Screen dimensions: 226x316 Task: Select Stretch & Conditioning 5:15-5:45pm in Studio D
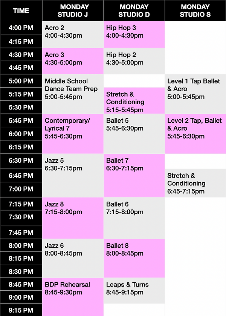pyautogui.click(x=134, y=100)
